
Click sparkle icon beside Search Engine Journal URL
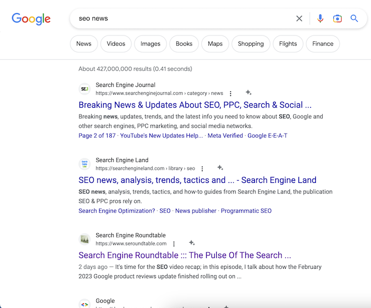click(x=248, y=92)
